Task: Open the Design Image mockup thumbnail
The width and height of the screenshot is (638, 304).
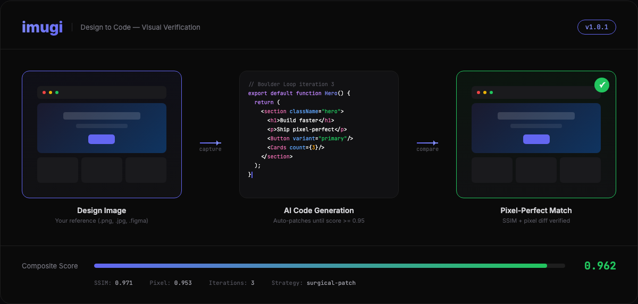Action: click(x=102, y=134)
